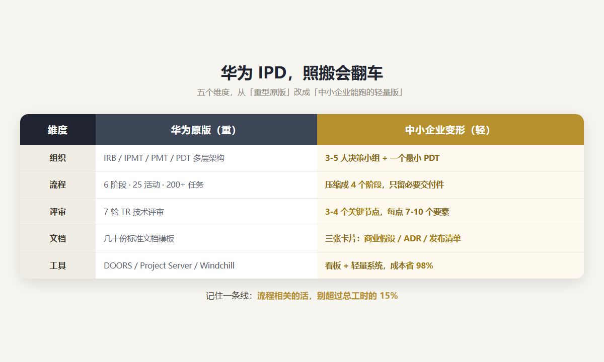Click cell 看板 + 轻量系统，成本省 98%

pyautogui.click(x=450, y=265)
